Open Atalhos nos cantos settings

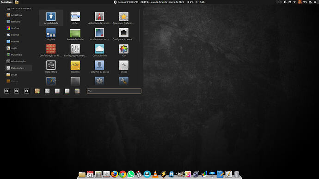[99, 34]
